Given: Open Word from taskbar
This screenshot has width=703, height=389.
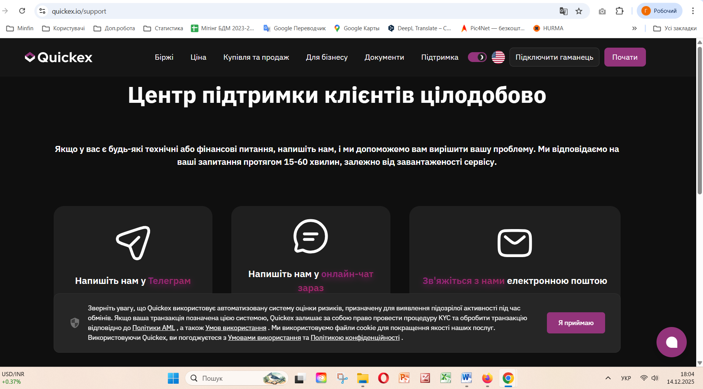Looking at the screenshot, I should [x=467, y=378].
